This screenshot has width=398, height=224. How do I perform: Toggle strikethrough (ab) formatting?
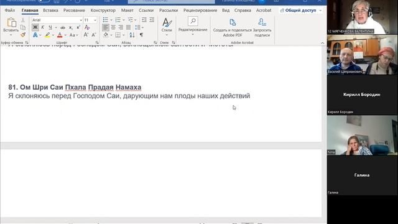[x=63, y=27]
